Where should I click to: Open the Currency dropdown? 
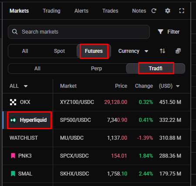(133, 51)
